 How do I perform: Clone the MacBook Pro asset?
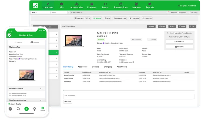[182, 26]
